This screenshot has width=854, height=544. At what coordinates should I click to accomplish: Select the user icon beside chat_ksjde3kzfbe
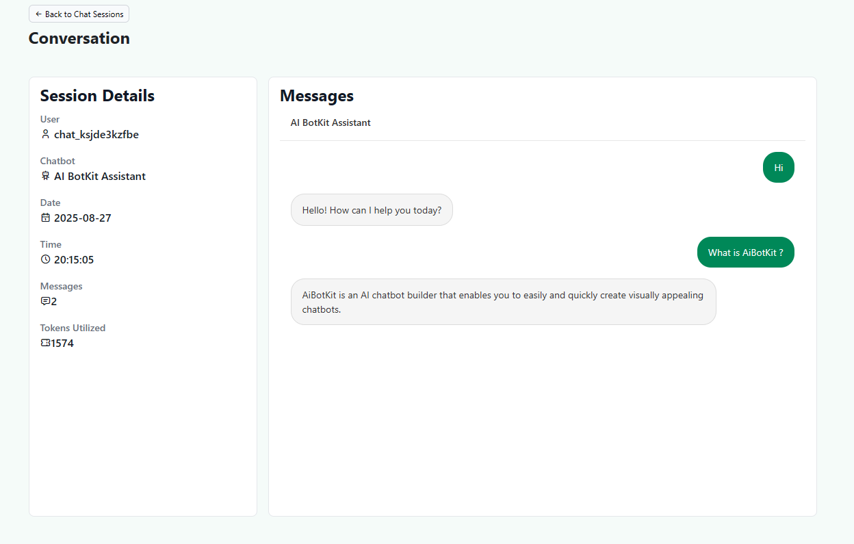click(44, 134)
